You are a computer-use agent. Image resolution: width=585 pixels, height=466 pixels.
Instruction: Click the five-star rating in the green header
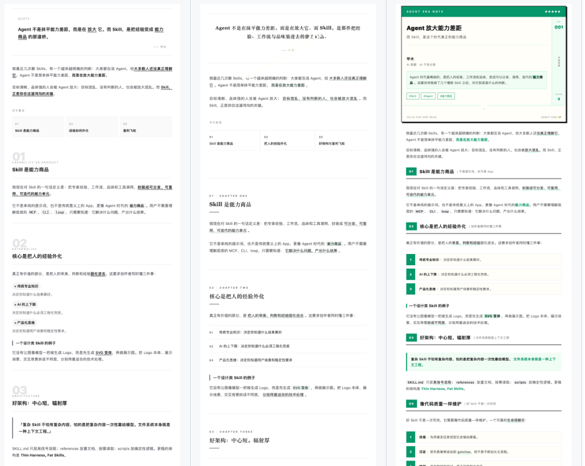[x=552, y=12]
